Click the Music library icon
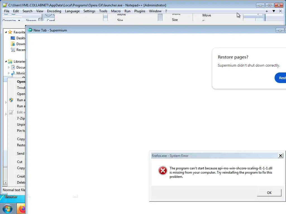 coord(13,73)
